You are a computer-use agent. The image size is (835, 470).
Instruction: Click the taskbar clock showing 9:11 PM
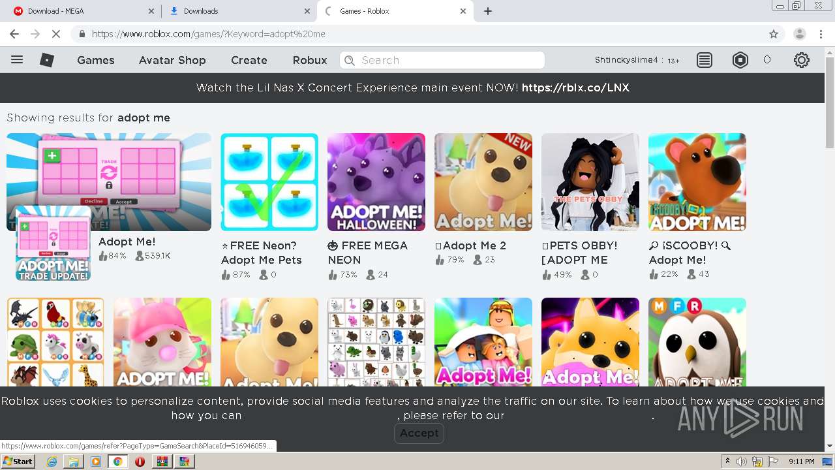point(801,462)
